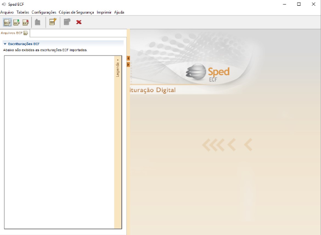
Task: Click the delete ECF icon with red mark
Action: 26,22
